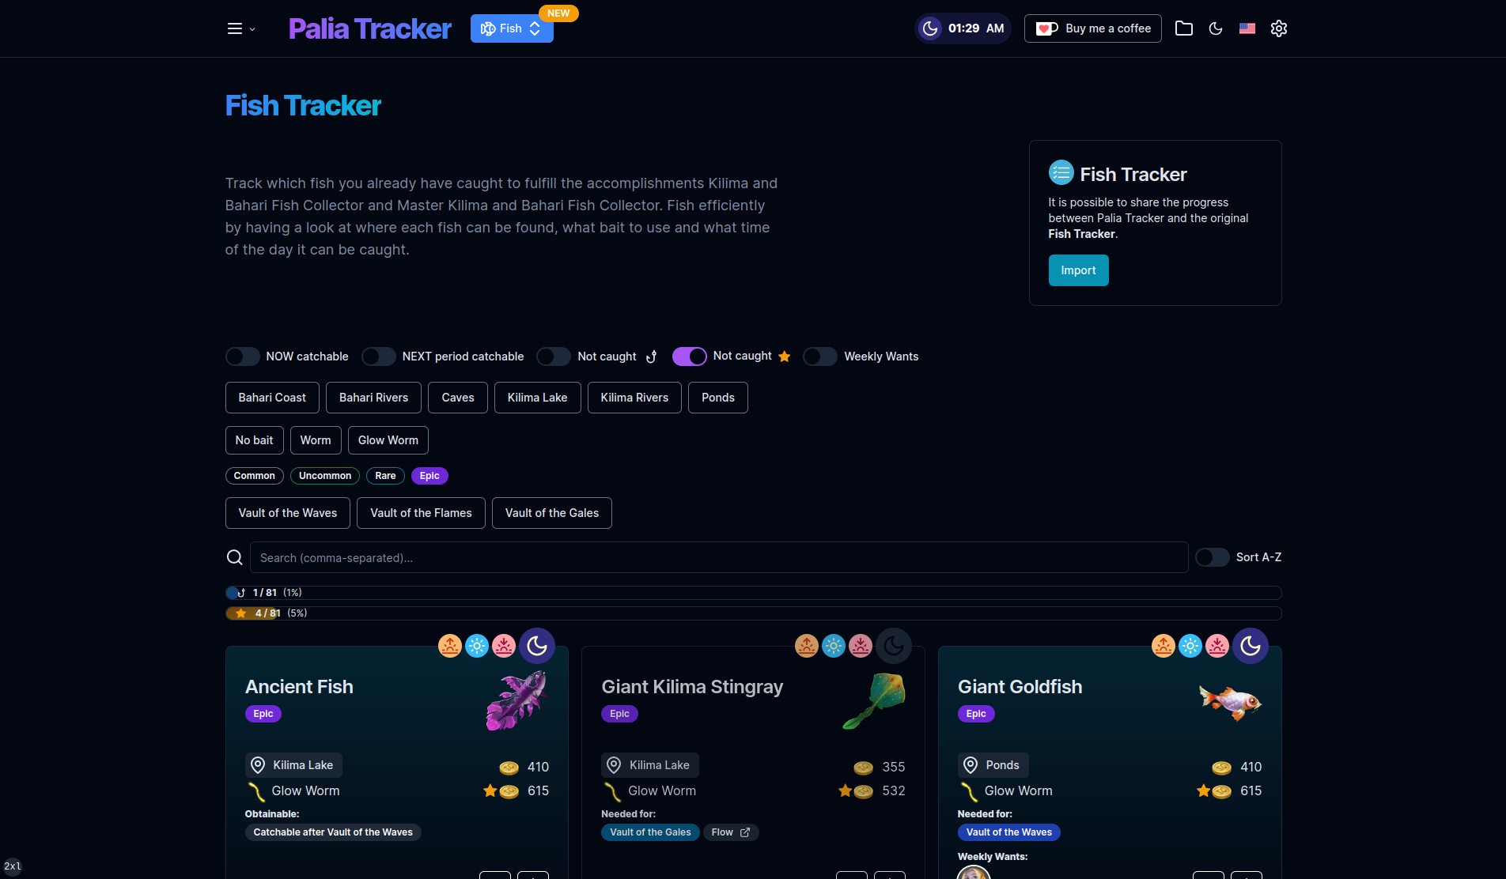
Task: Disable the Not caught star filter
Action: 689,357
